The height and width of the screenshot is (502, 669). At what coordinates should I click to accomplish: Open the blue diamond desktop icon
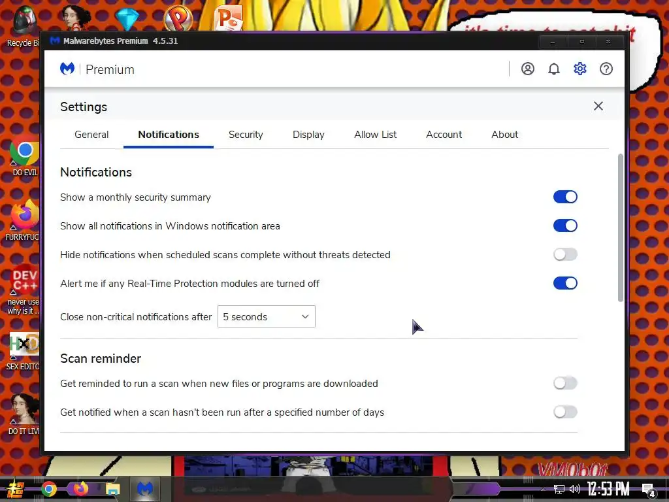pyautogui.click(x=127, y=18)
